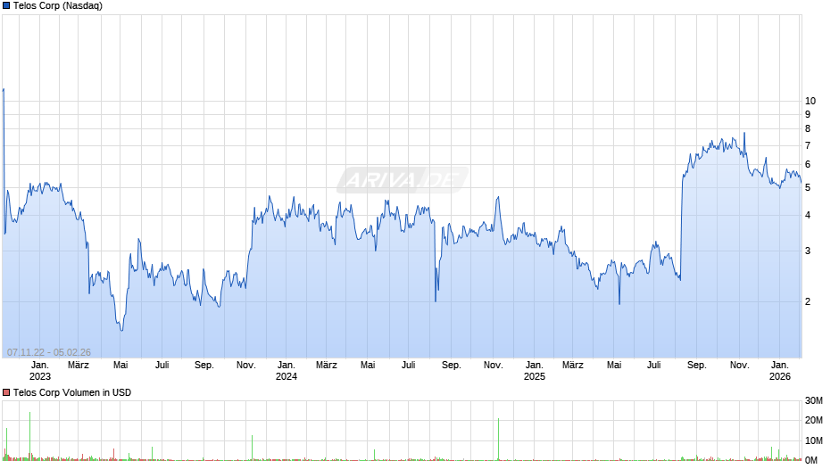Click the volume axis label 0M

tap(811, 460)
